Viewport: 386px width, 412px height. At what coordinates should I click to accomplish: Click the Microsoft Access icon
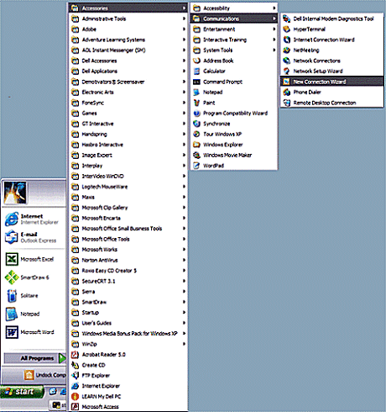(x=75, y=407)
